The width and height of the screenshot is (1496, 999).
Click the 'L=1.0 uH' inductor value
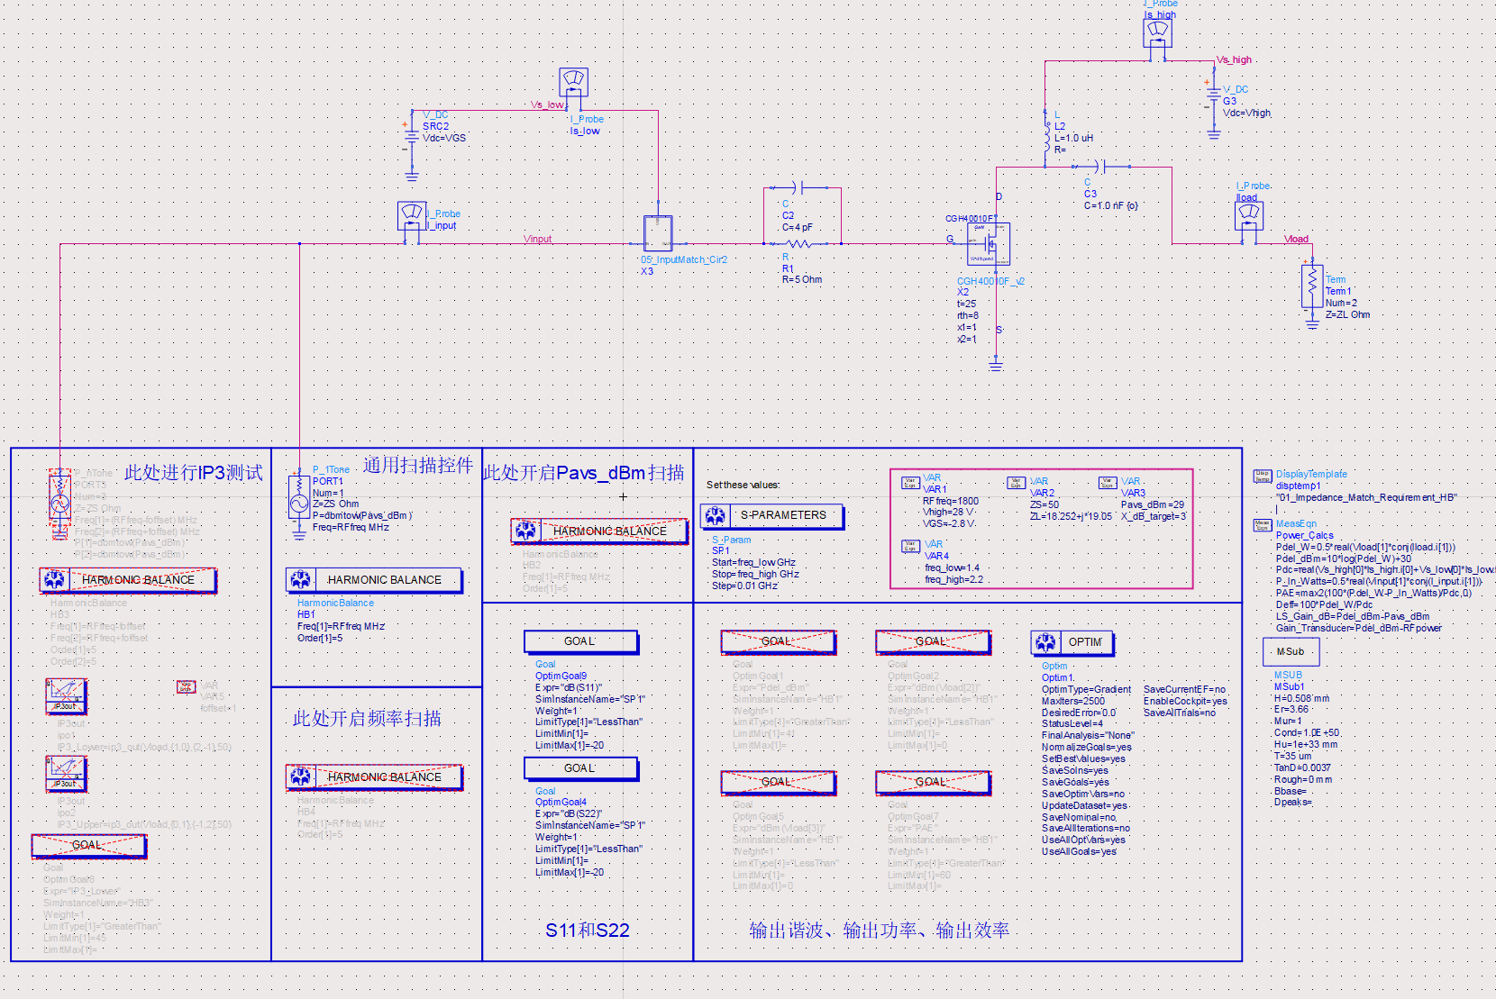tap(1073, 138)
